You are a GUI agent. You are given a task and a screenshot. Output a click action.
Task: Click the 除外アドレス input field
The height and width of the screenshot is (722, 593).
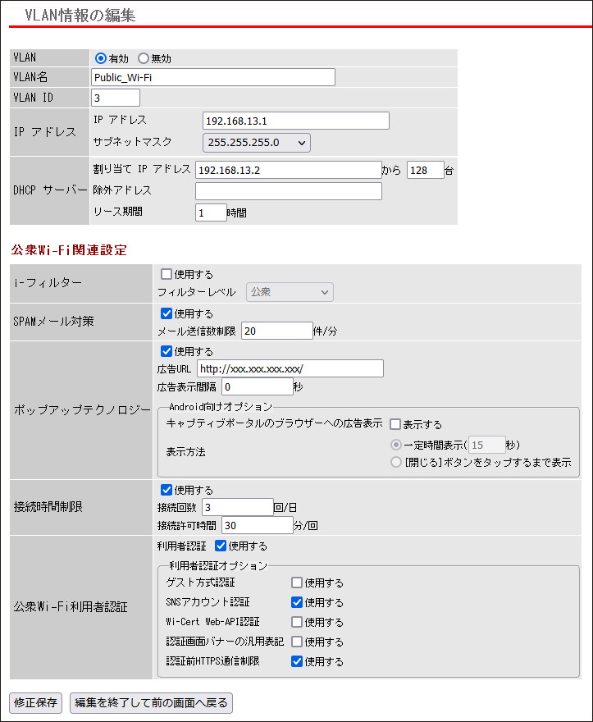pyautogui.click(x=289, y=191)
